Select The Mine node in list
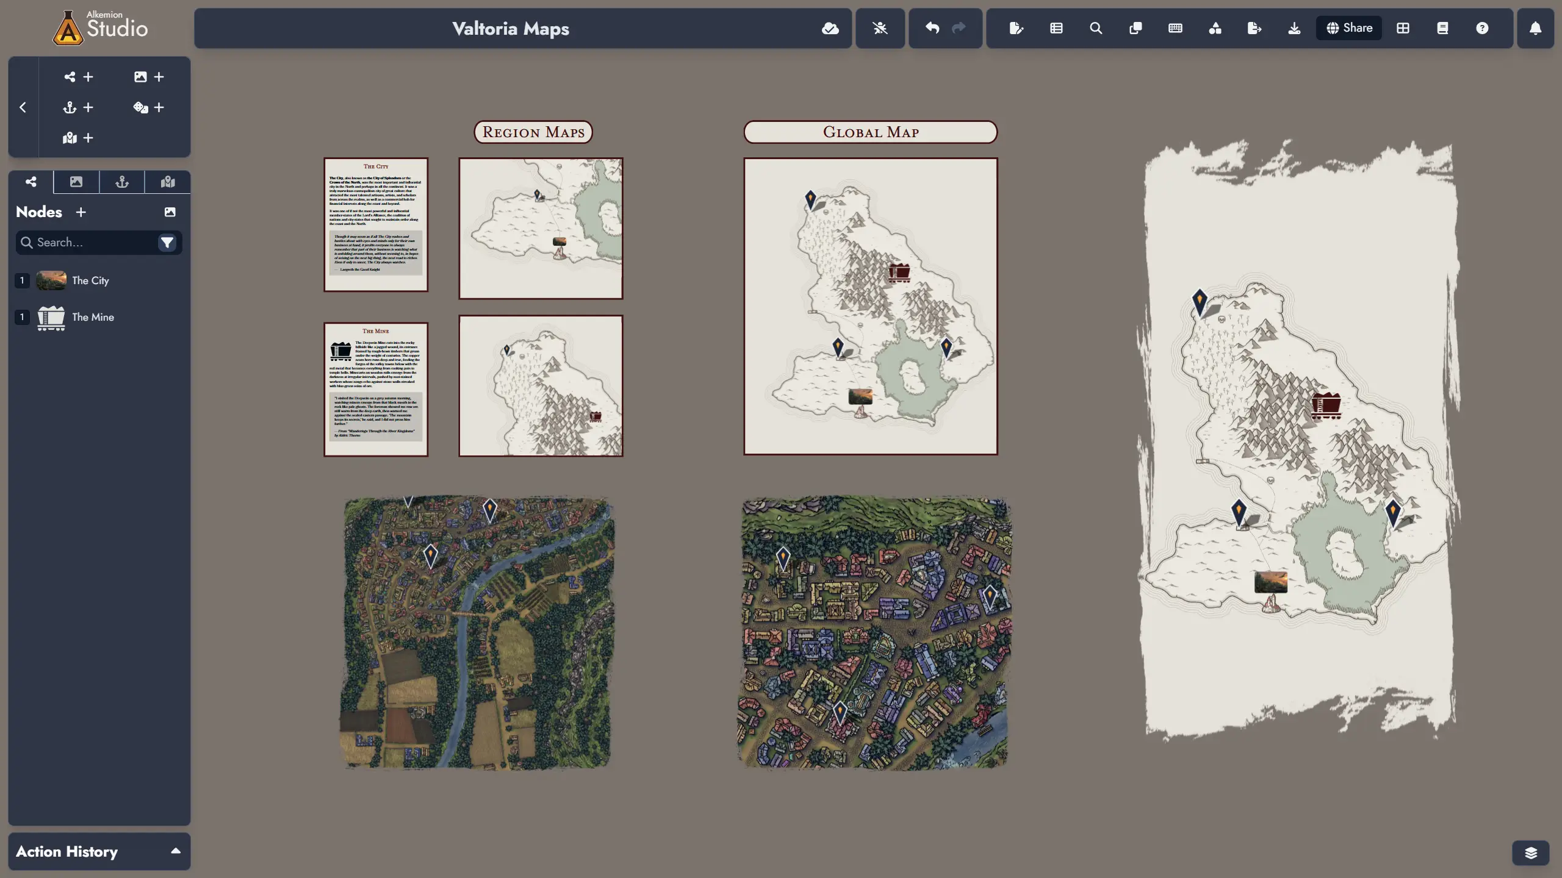The width and height of the screenshot is (1562, 878). pos(93,317)
